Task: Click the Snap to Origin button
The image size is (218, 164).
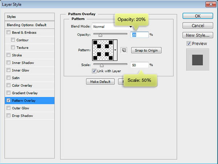Action: point(146,50)
